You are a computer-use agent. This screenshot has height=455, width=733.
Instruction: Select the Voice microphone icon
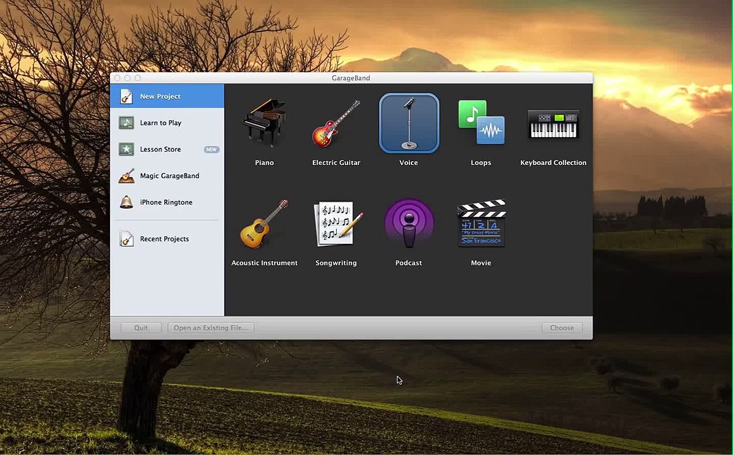point(409,123)
